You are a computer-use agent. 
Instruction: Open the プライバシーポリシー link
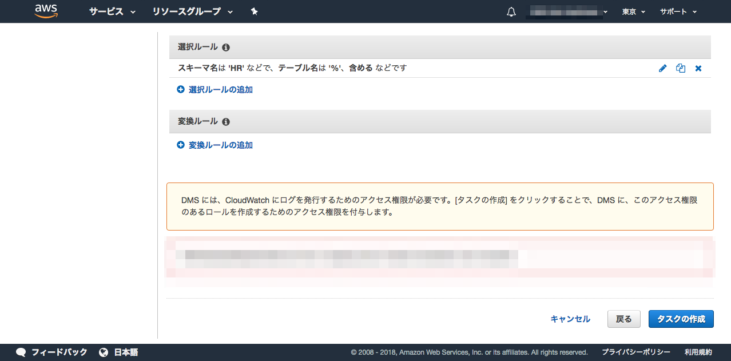tap(636, 352)
